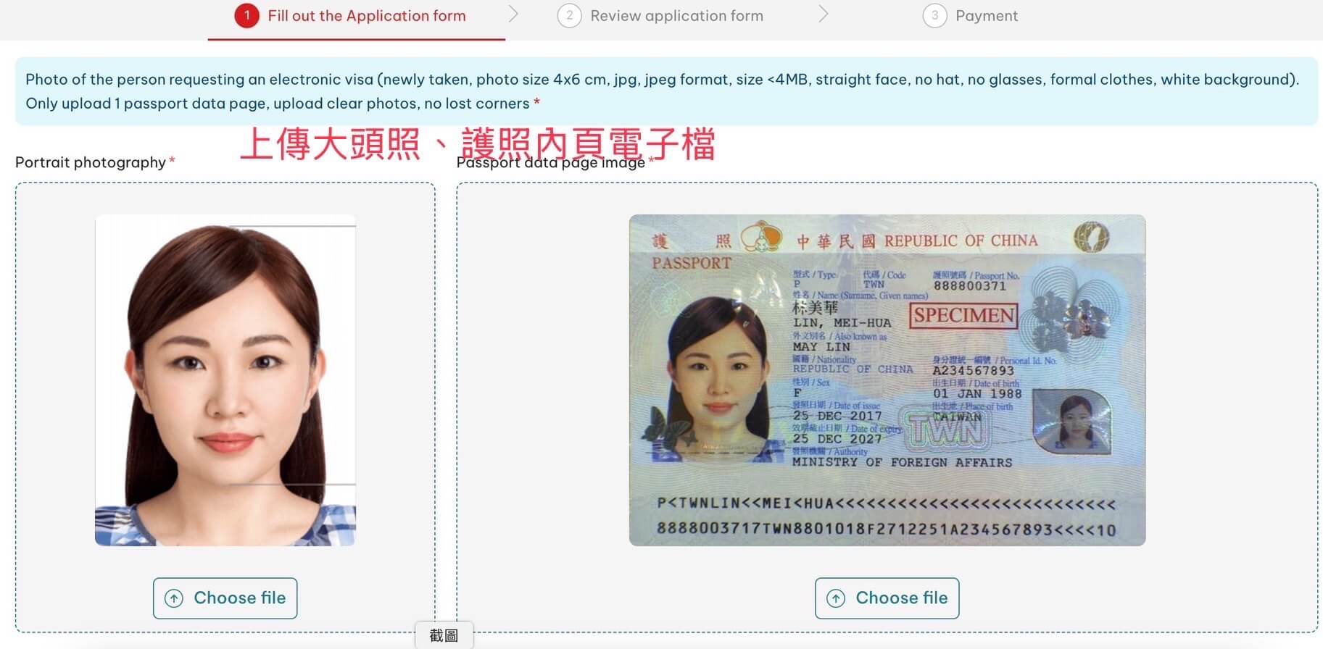Go to the 'Review application form' step
This screenshot has height=649, width=1323.
(x=660, y=16)
